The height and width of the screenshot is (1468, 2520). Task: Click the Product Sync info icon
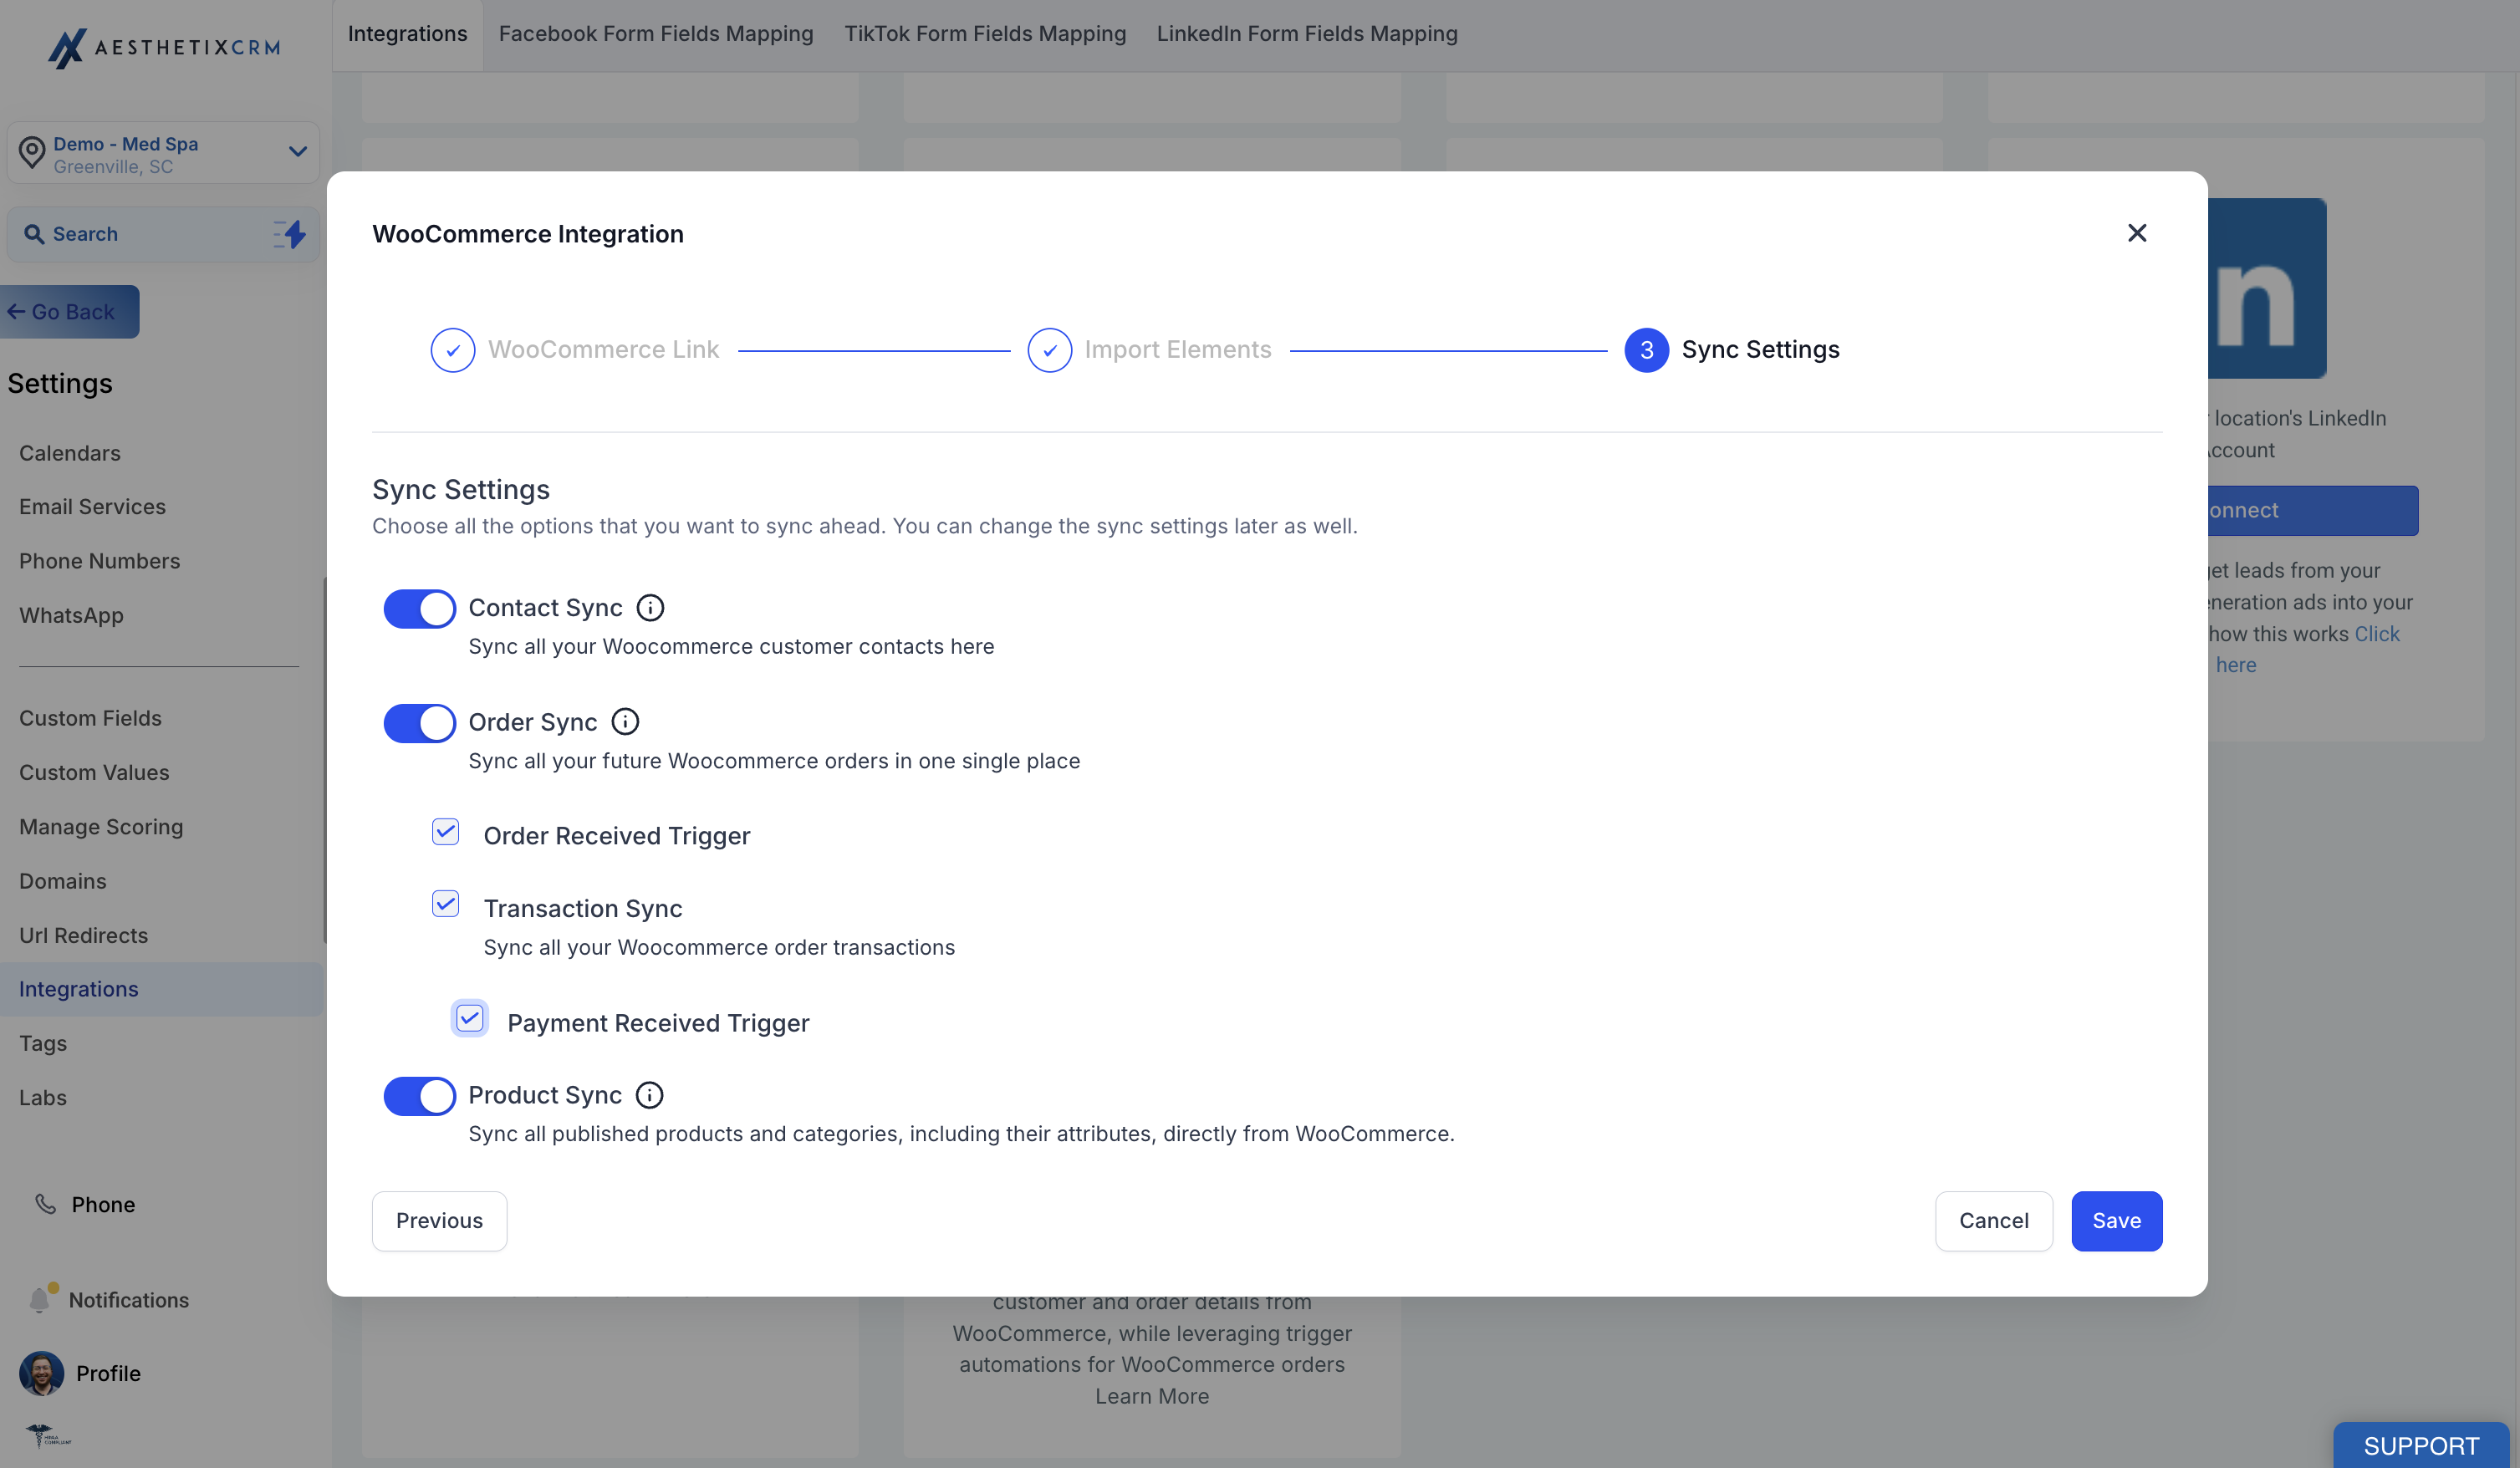point(649,1095)
